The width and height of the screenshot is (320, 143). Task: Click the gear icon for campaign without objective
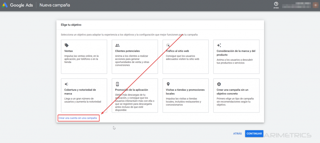[x=219, y=84]
